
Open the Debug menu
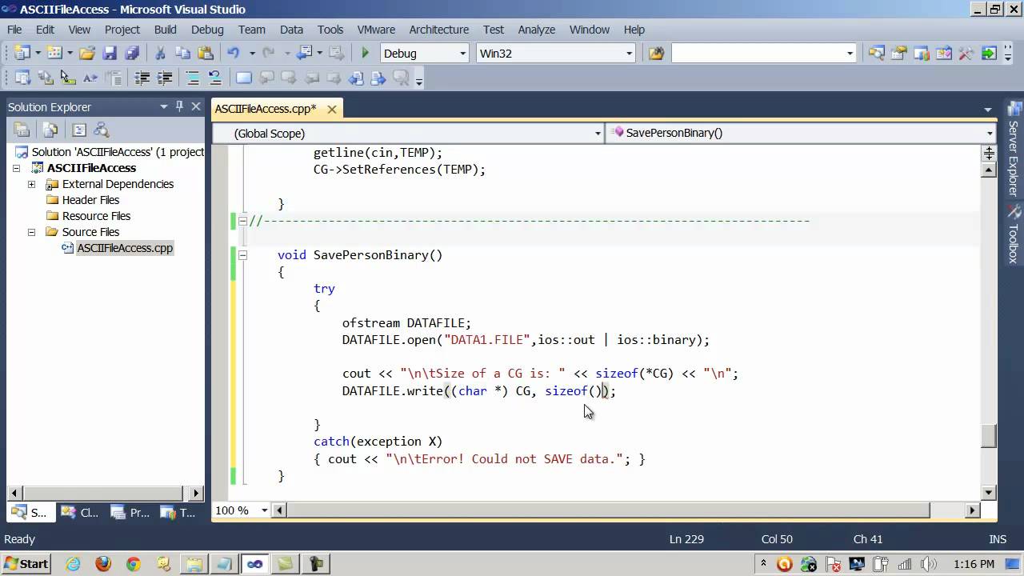click(207, 30)
